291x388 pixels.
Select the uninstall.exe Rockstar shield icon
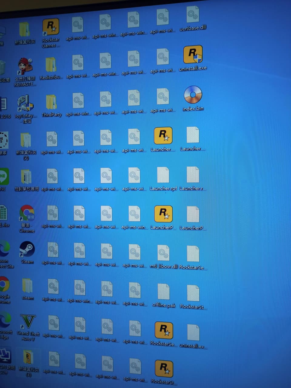tap(193, 55)
